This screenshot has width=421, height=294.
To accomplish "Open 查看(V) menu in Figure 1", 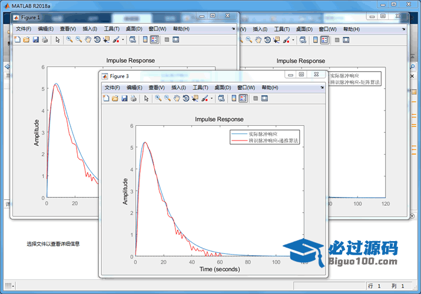I will pyautogui.click(x=68, y=29).
